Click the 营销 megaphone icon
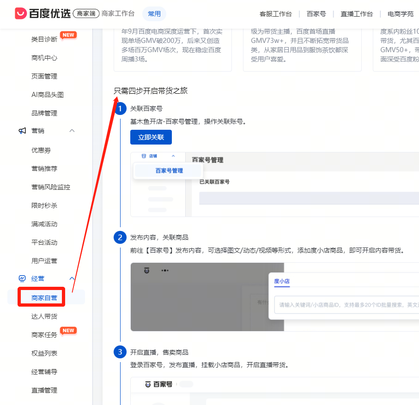Viewport: 419px width, 405px height. (x=22, y=131)
